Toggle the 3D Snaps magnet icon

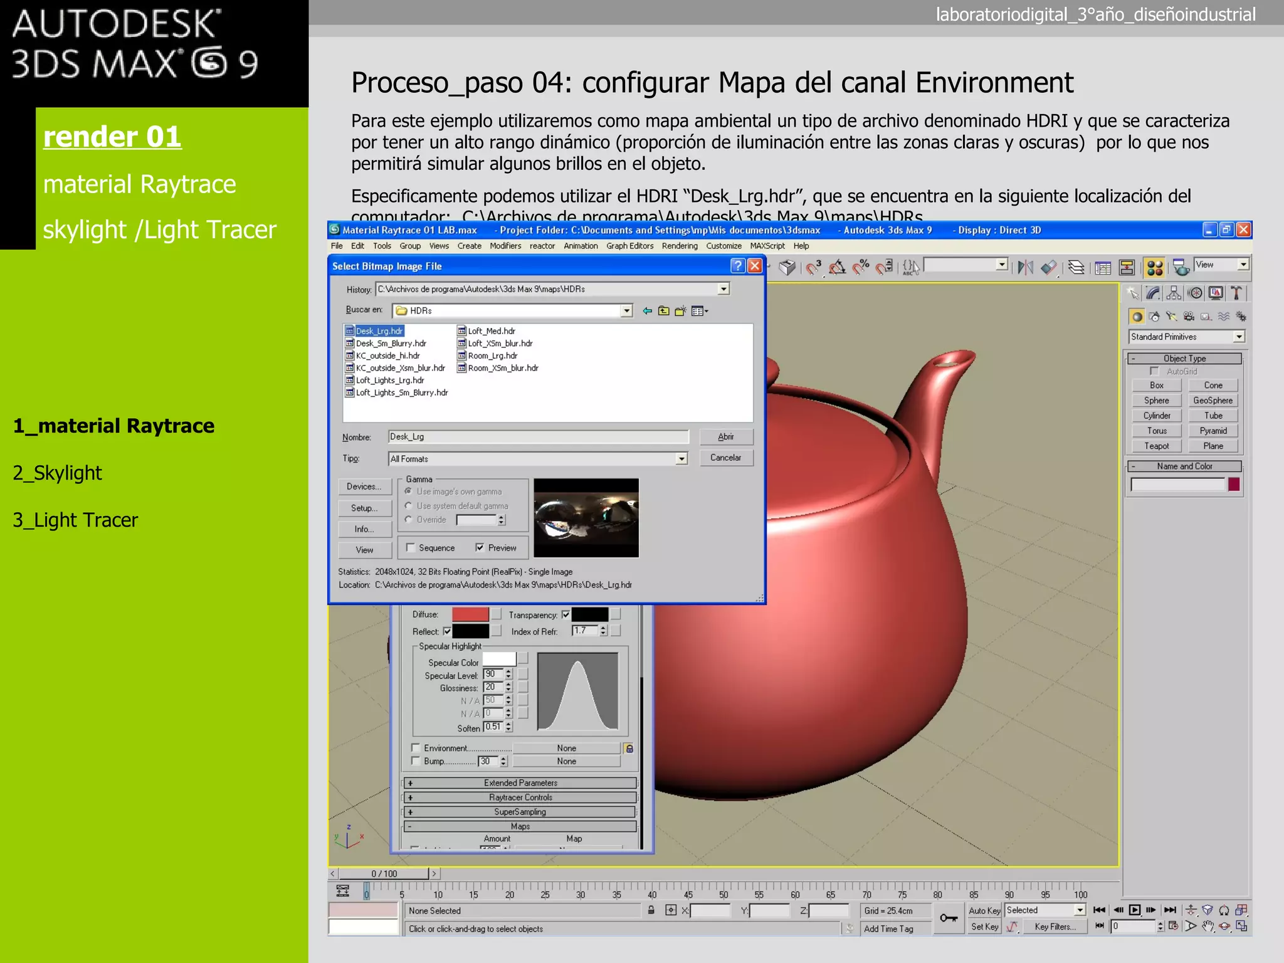point(814,268)
